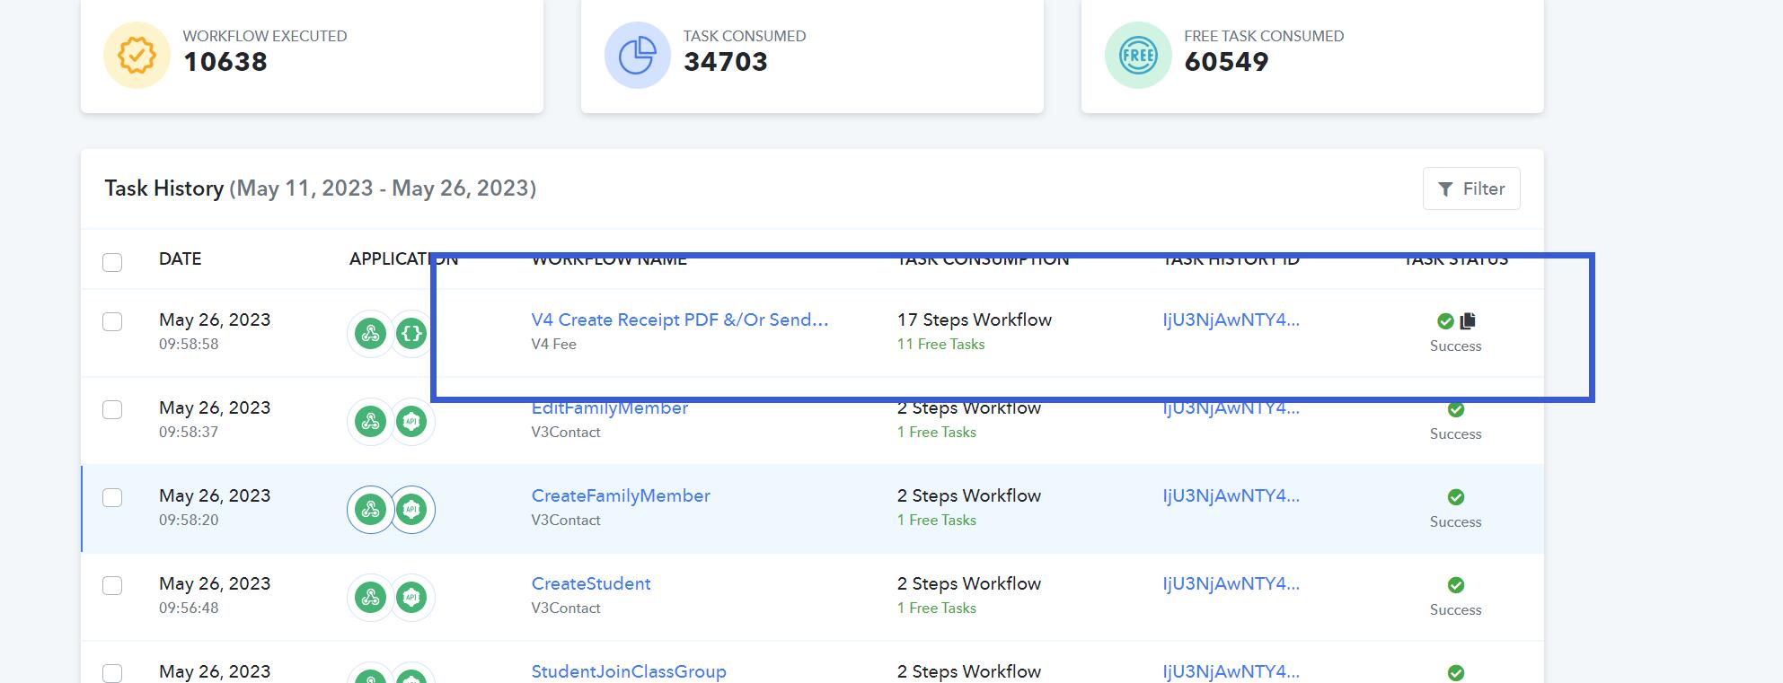Click the success checkmark in EditFamilyMember row
Viewport: 1783px width, 683px height.
(x=1456, y=409)
